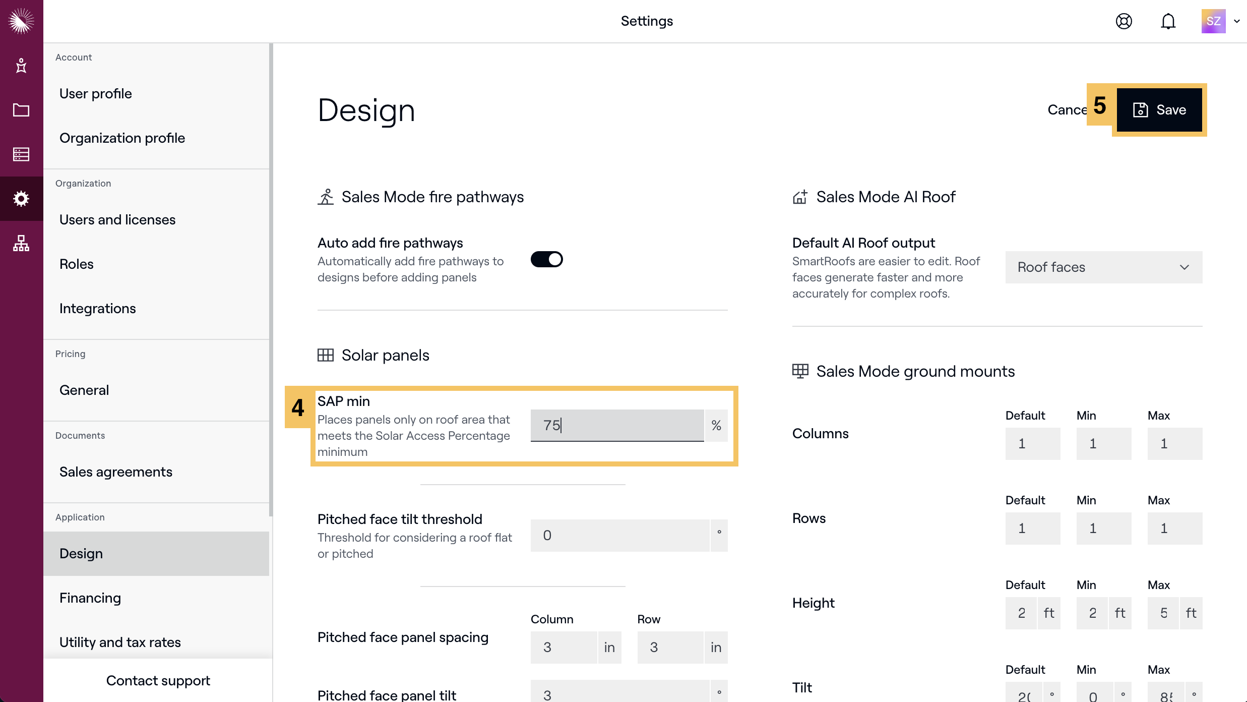This screenshot has width=1247, height=702.
Task: Open the Financing settings page
Action: click(90, 598)
